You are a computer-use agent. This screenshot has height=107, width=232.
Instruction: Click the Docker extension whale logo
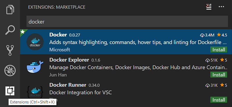point(35,42)
